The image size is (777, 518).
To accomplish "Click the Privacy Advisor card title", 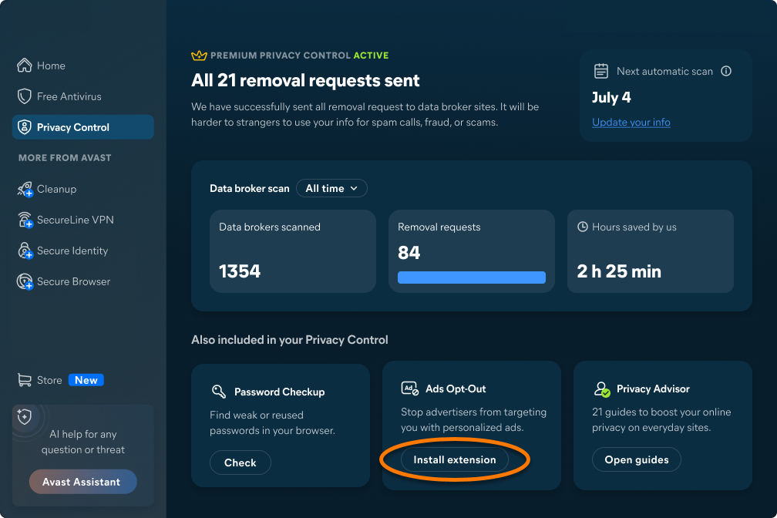I will pyautogui.click(x=653, y=388).
